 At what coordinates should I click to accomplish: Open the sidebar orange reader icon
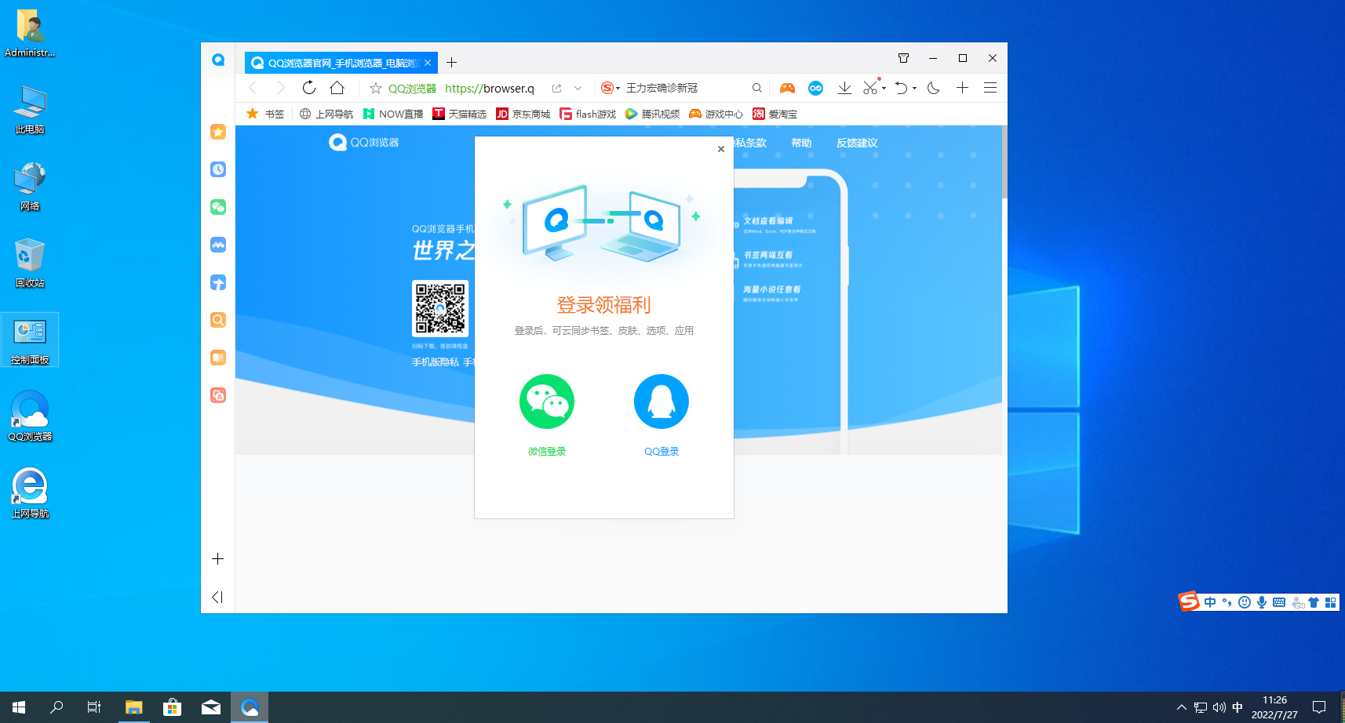coord(218,358)
